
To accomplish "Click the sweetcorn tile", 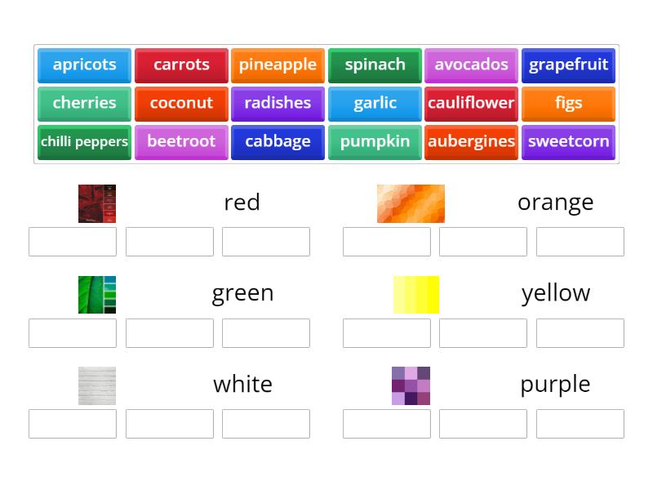I will coord(568,142).
